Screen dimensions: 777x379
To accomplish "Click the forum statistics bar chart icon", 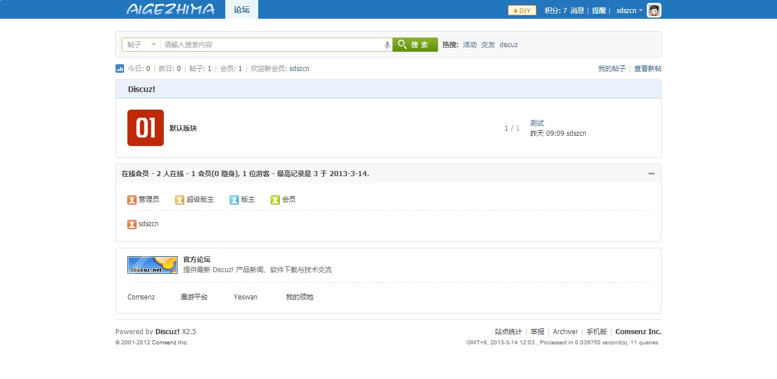I will (119, 69).
